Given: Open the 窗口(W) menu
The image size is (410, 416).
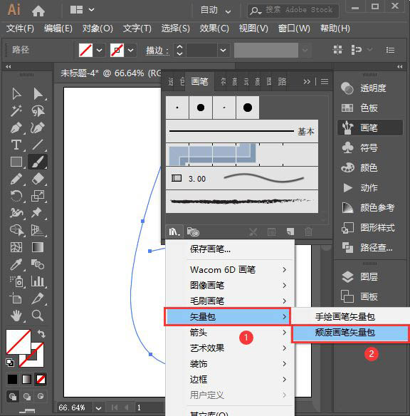Looking at the screenshot, I should tap(294, 28).
